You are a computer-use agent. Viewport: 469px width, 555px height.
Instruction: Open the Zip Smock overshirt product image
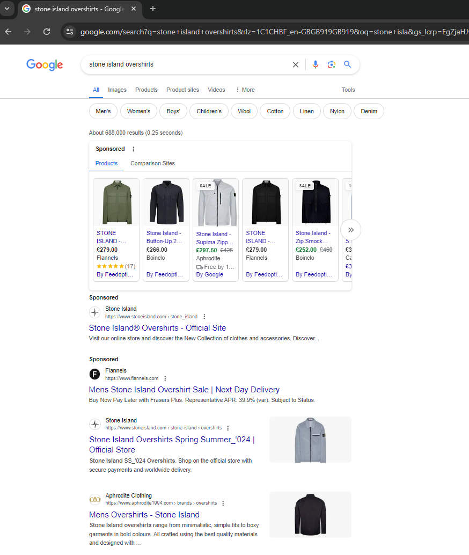(316, 202)
